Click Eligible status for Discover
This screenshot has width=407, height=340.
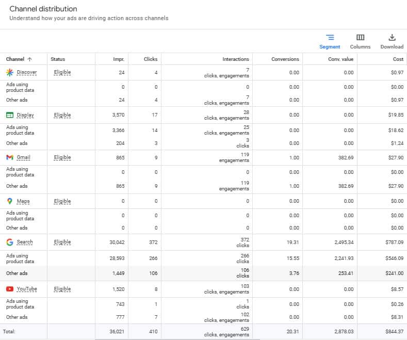click(62, 72)
